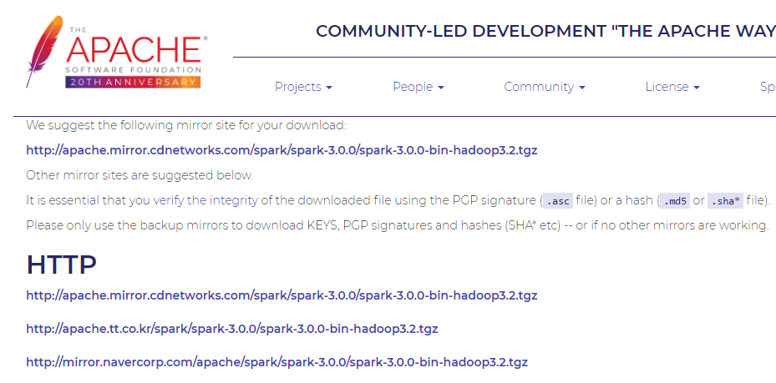Click the .md5 code label

pyautogui.click(x=675, y=201)
